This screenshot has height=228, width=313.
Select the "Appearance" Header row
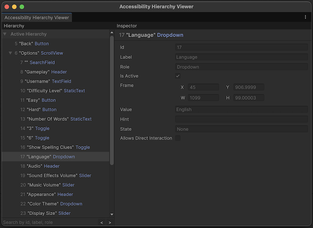(x=56, y=195)
